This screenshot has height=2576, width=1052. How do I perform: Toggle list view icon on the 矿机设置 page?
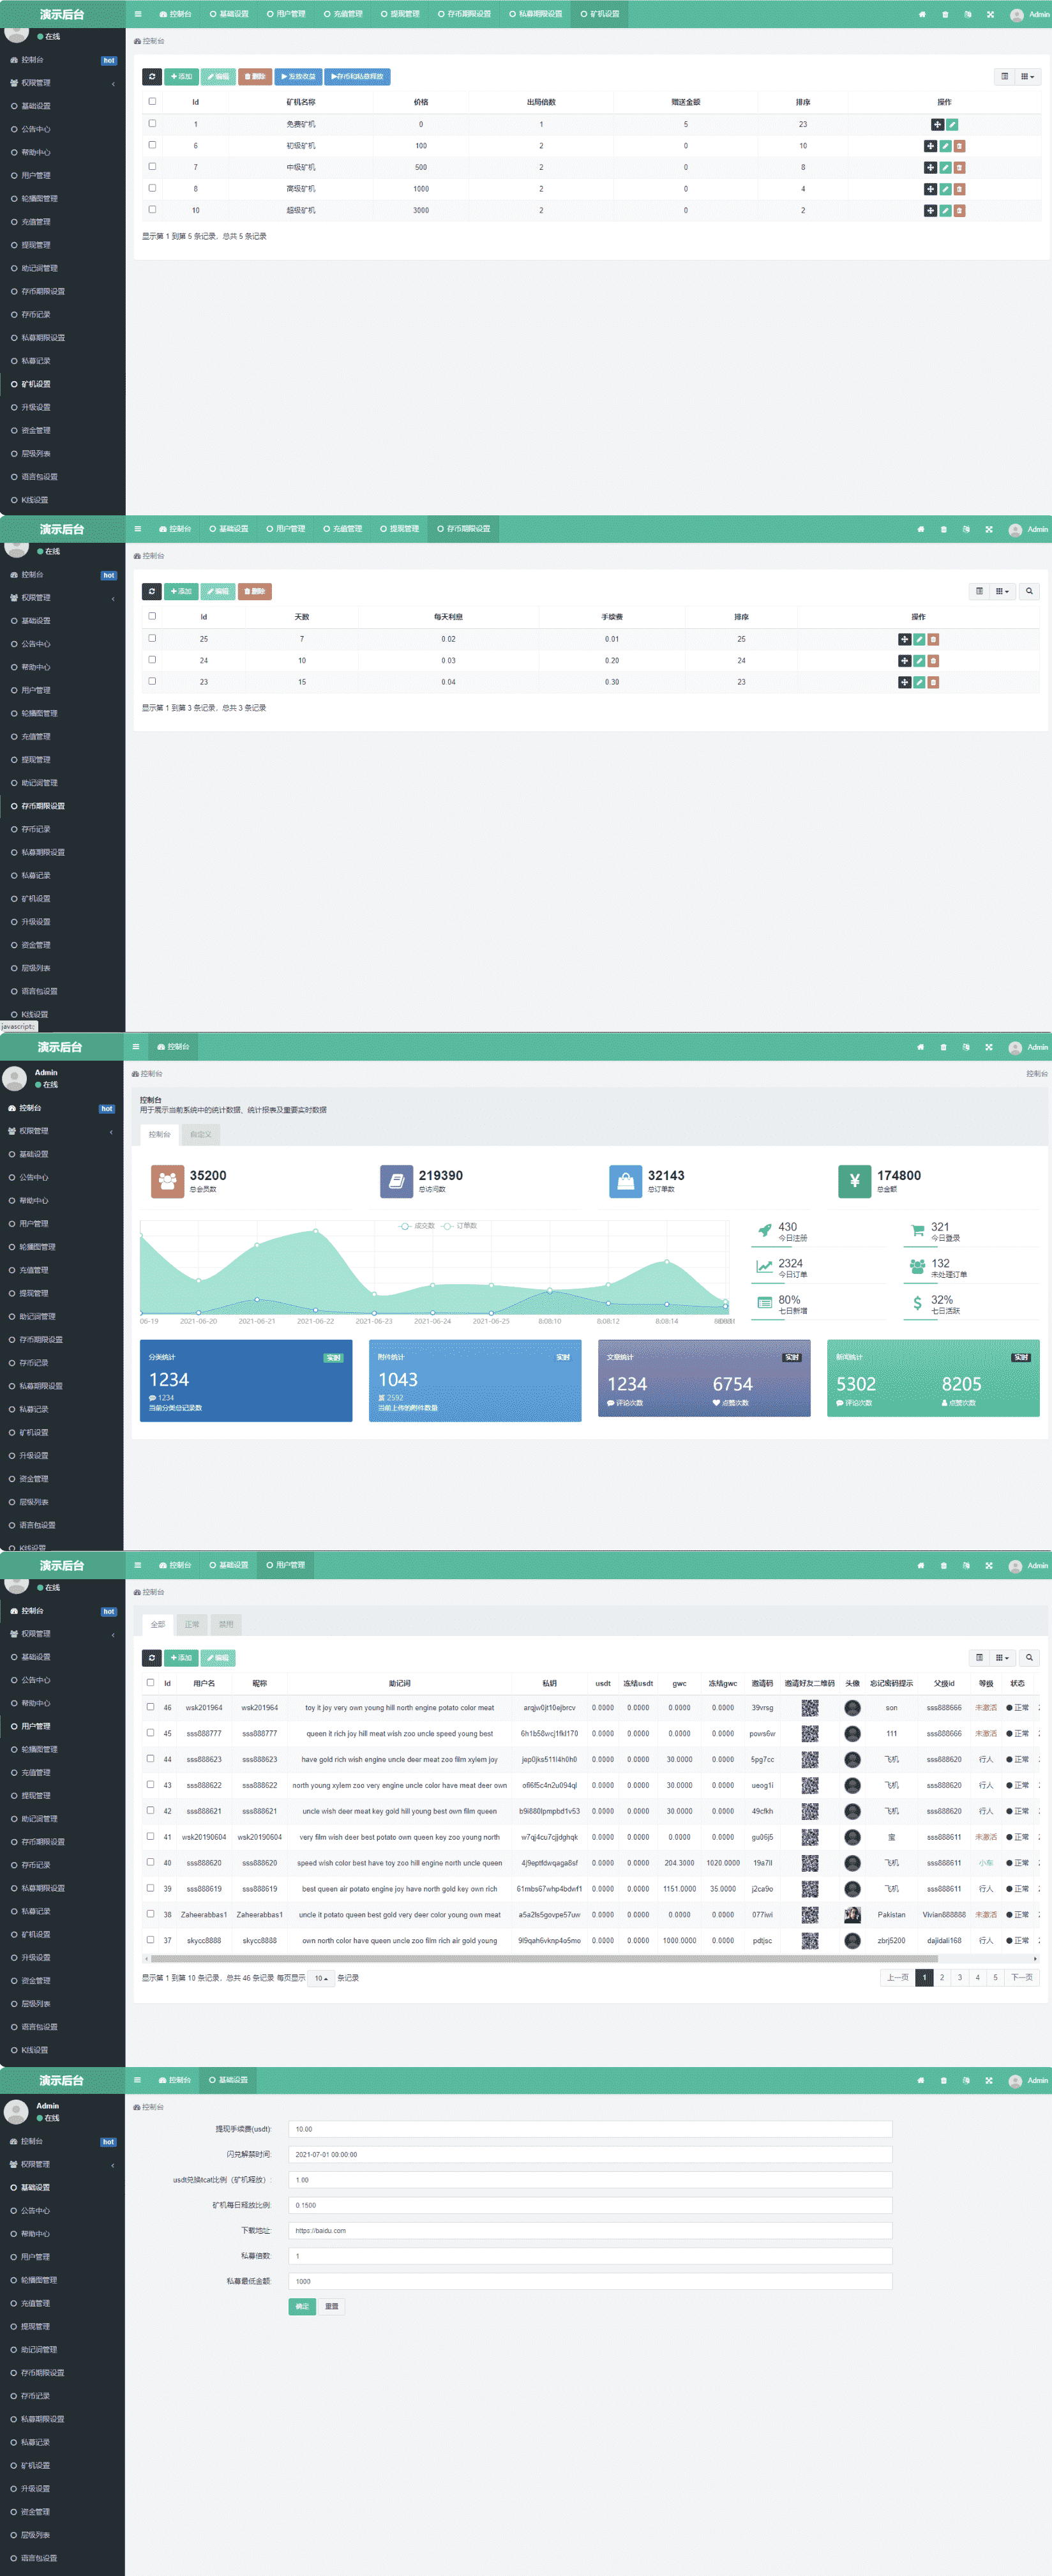tap(1004, 76)
